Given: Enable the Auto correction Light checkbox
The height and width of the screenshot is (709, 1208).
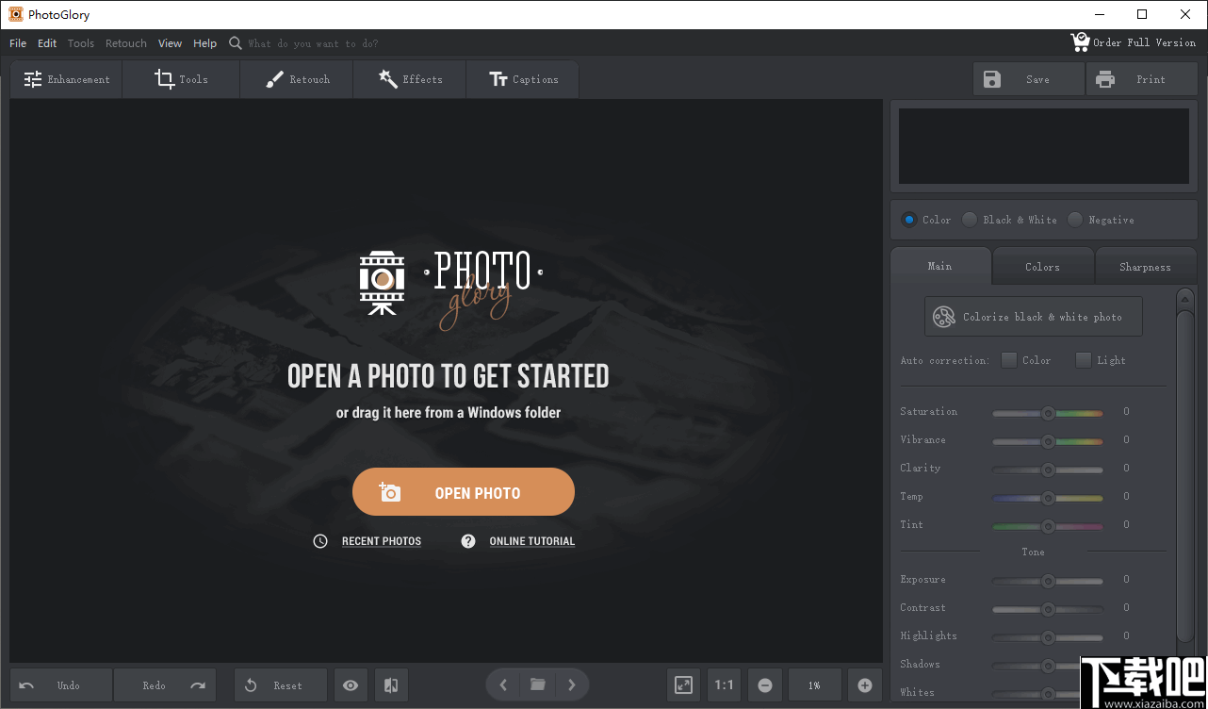Looking at the screenshot, I should pos(1084,360).
